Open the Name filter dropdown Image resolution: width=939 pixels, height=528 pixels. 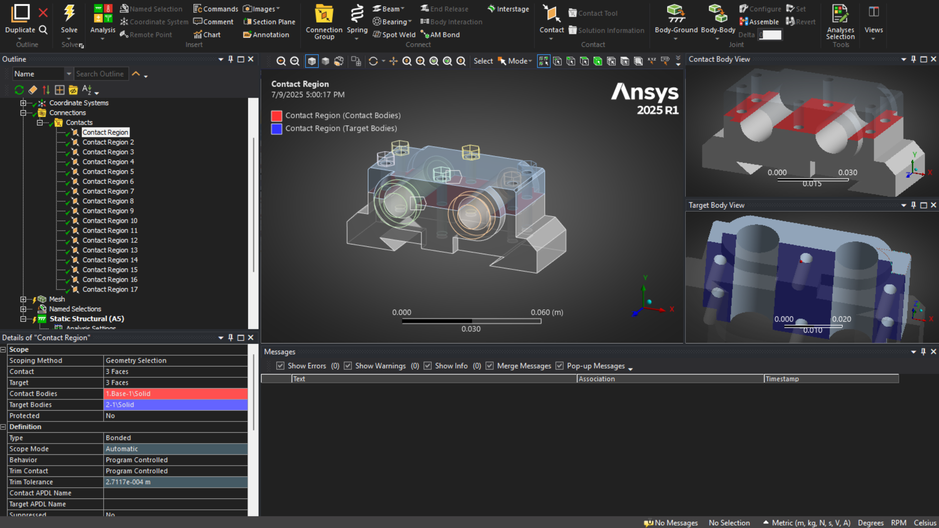point(68,74)
